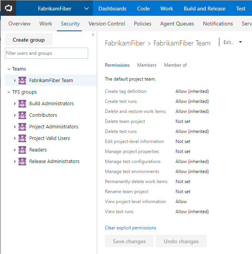The height and width of the screenshot is (254, 252).
Task: Select Contributors in the tree
Action: click(43, 115)
